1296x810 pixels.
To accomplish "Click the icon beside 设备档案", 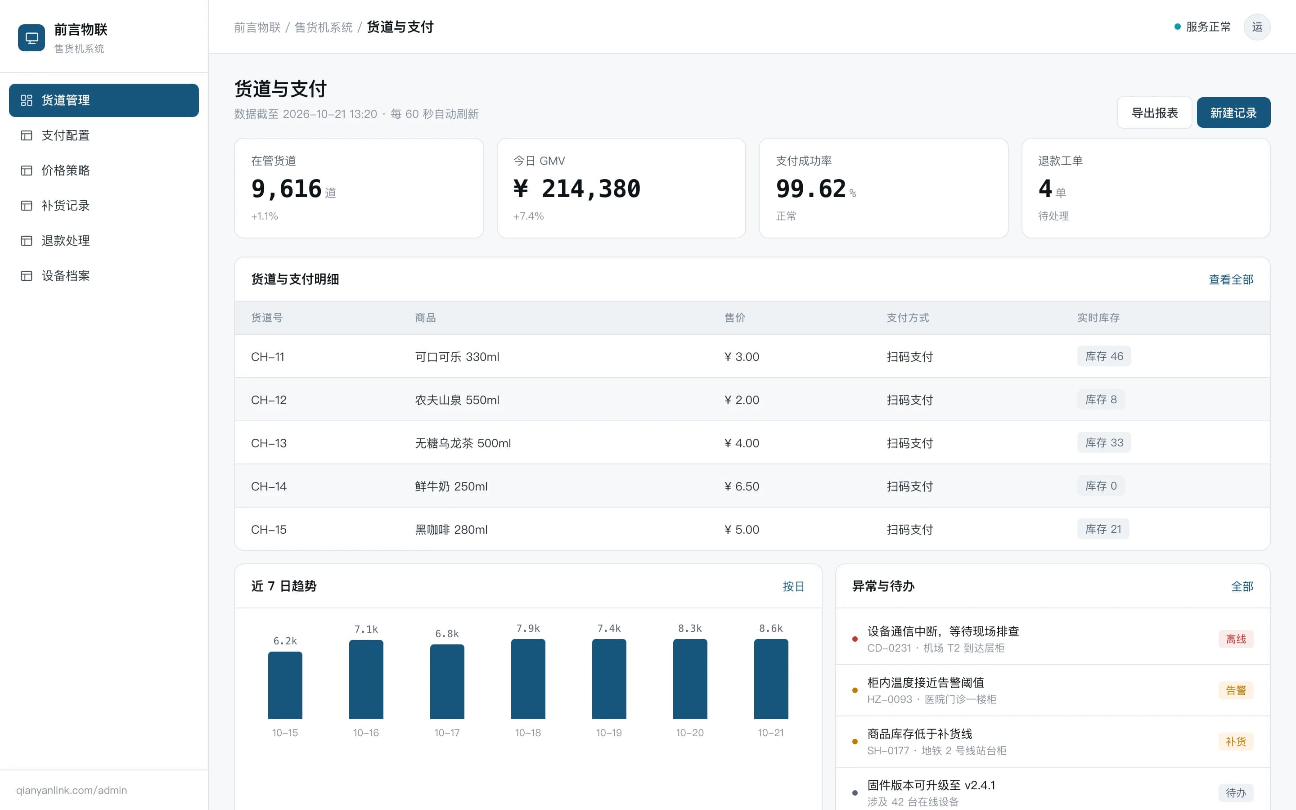I will pos(26,276).
